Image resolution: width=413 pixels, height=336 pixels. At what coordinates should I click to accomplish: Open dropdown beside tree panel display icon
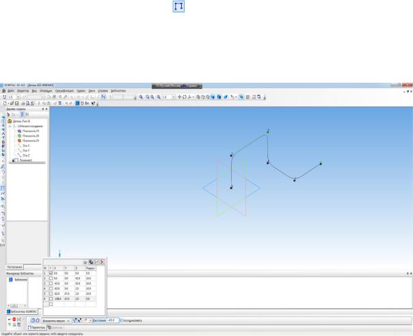(x=17, y=115)
